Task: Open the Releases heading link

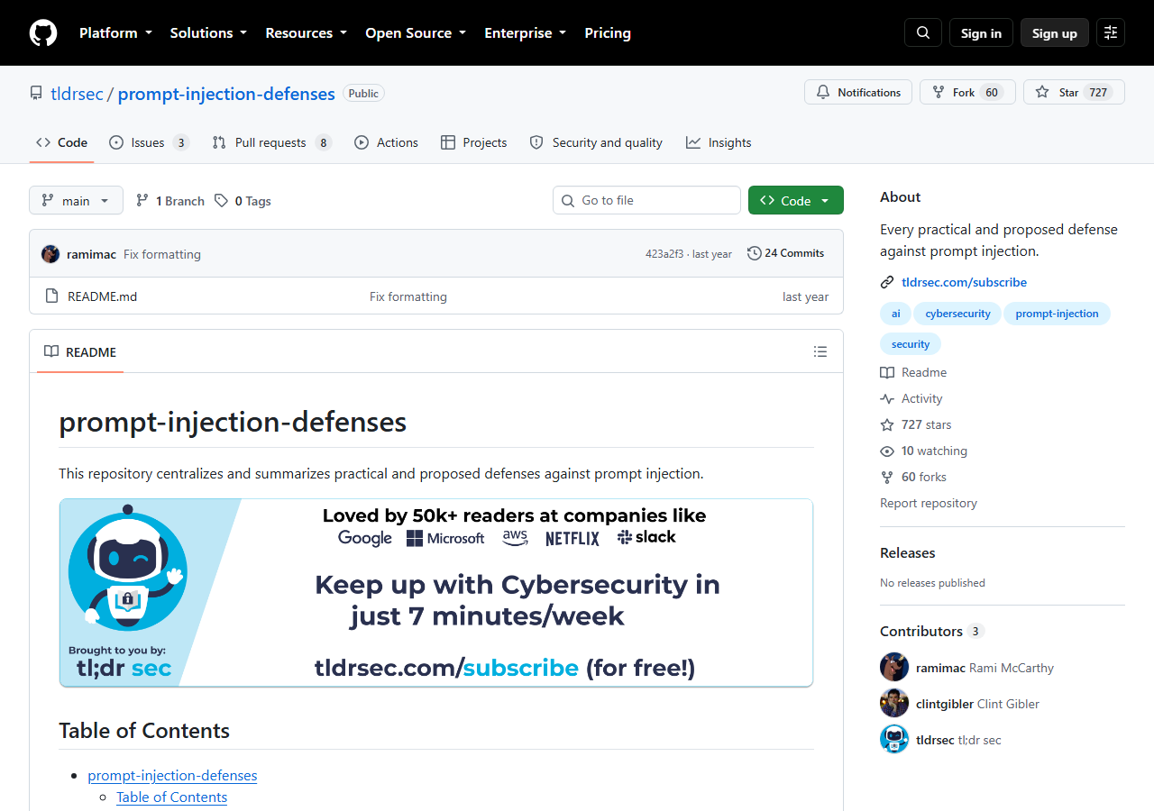Action: tap(908, 552)
